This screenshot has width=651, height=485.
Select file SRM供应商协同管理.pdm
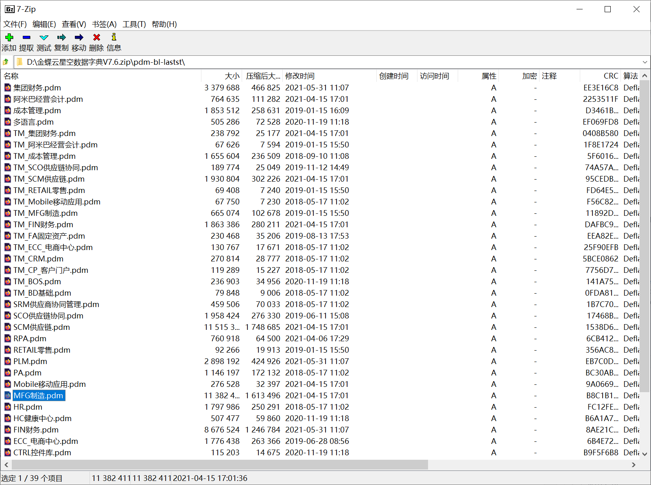56,304
